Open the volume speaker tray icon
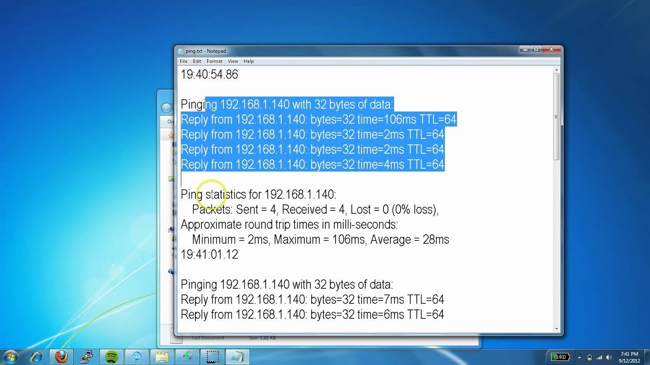The width and height of the screenshot is (650, 365). pyautogui.click(x=608, y=357)
